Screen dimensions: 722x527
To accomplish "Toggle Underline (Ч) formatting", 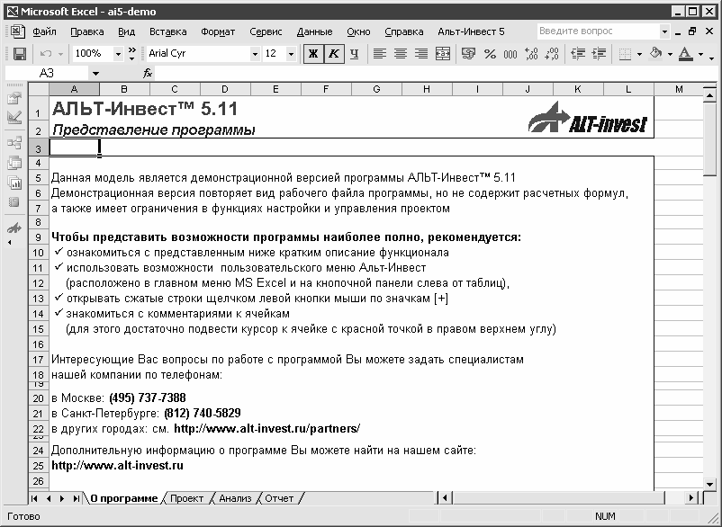I will coord(354,54).
